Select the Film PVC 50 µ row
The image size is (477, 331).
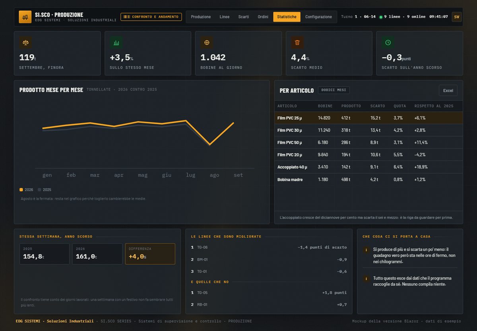pyautogui.click(x=368, y=143)
